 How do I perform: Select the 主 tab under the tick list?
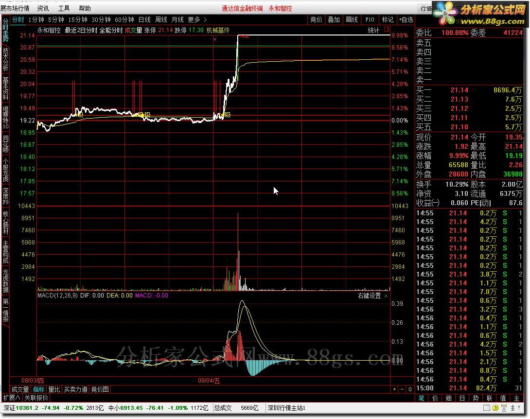click(x=516, y=398)
